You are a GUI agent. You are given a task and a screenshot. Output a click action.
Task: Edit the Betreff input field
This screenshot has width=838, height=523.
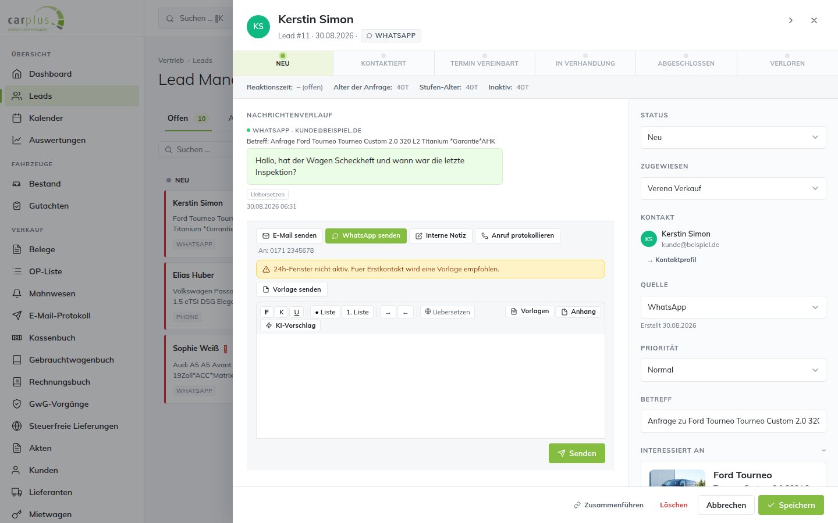(x=733, y=421)
